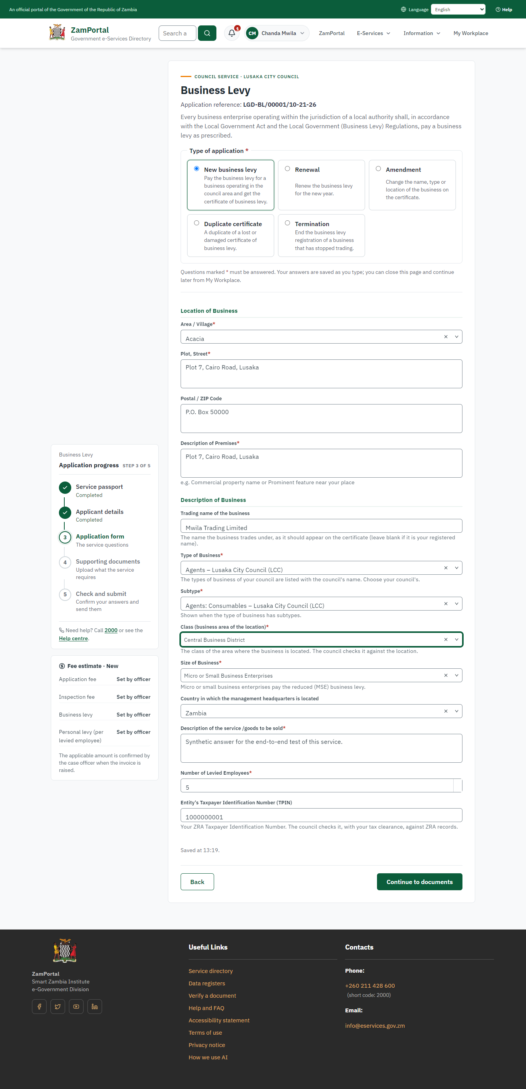This screenshot has height=1089, width=526.
Task: Click the green search magnifier button
Action: [x=207, y=33]
